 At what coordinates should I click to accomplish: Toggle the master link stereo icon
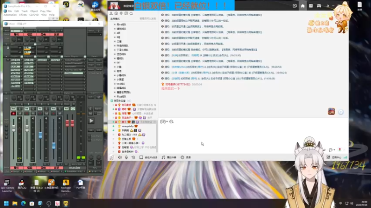73,109
